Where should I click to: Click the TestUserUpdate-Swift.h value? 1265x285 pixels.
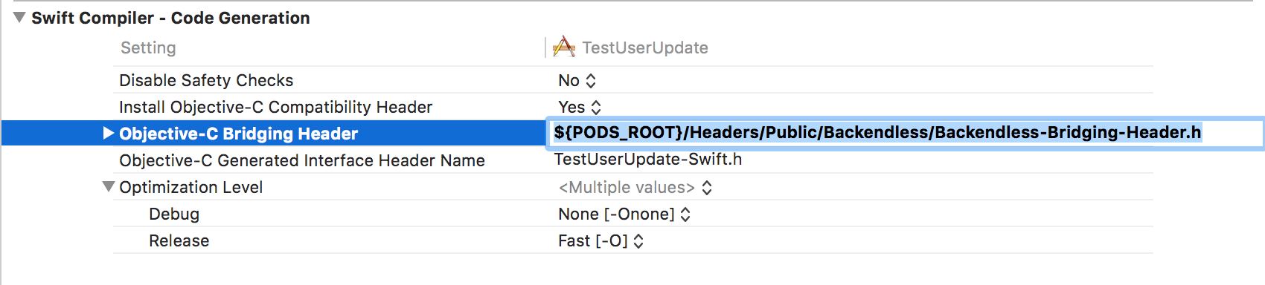coord(648,159)
